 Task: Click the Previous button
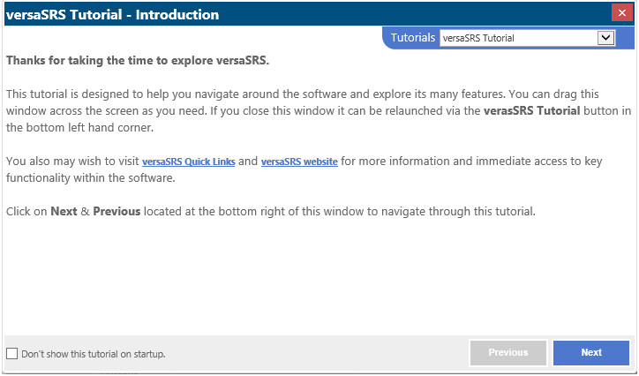coord(508,353)
